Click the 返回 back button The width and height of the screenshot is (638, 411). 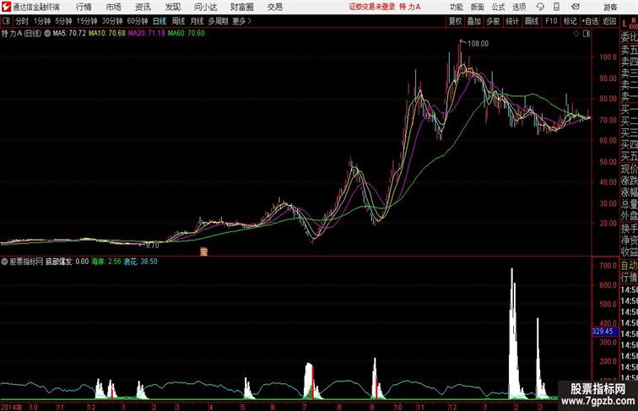pyautogui.click(x=609, y=21)
